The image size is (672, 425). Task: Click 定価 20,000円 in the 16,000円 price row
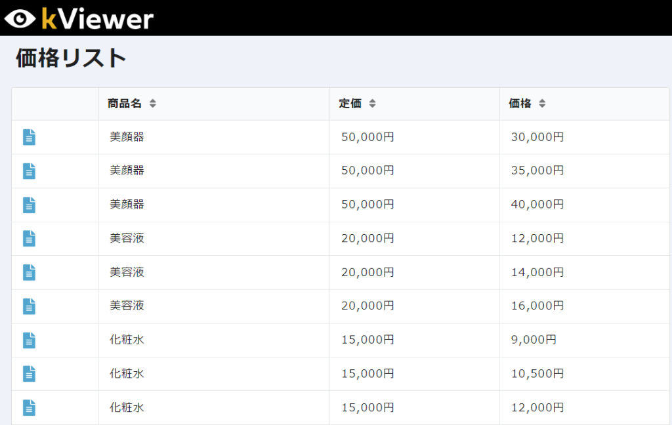coord(367,306)
